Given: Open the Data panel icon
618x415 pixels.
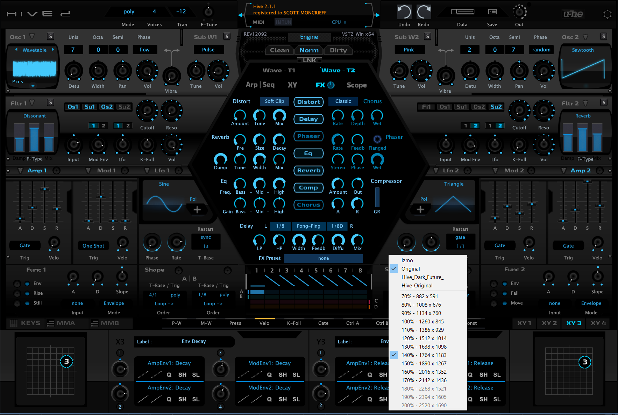Looking at the screenshot, I should tap(462, 12).
